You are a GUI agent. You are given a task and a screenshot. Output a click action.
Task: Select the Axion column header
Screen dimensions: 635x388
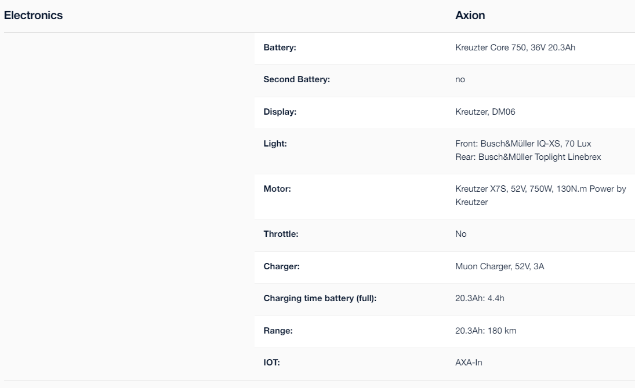tap(470, 16)
